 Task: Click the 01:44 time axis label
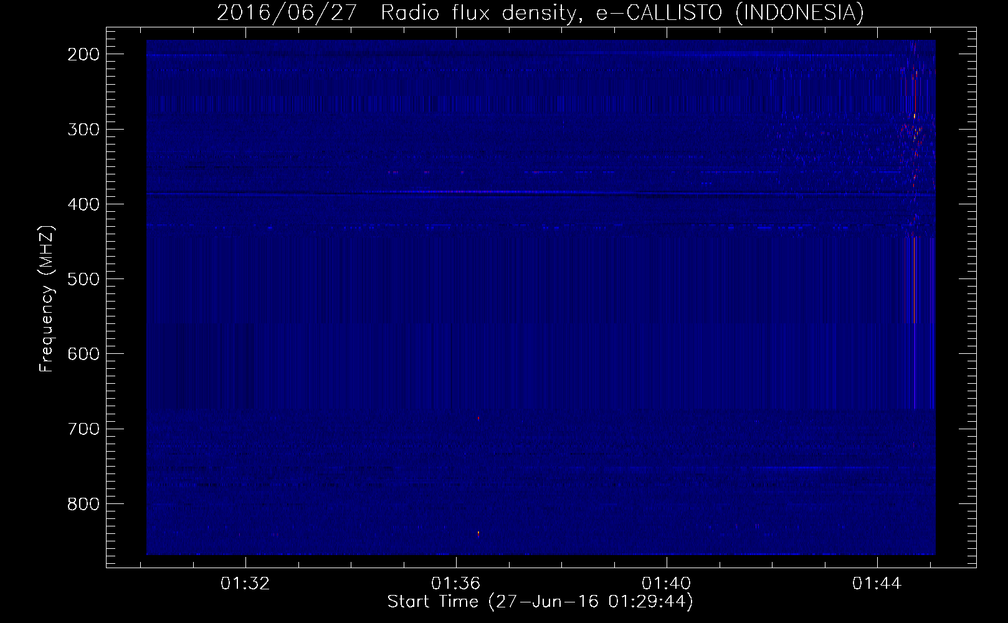877,584
